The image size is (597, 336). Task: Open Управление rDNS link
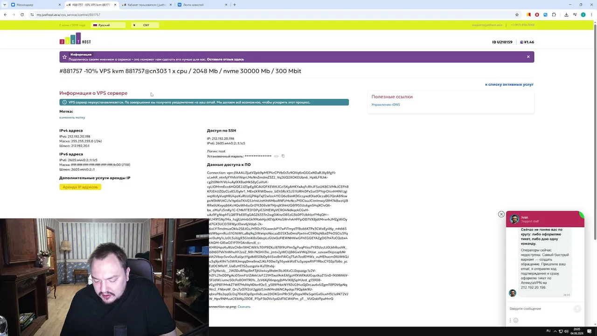pos(386,105)
